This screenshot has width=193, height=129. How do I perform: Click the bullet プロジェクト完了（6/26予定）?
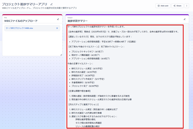[x=85, y=86]
